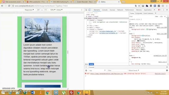Open the scripts/currentdate.js link

[108, 33]
